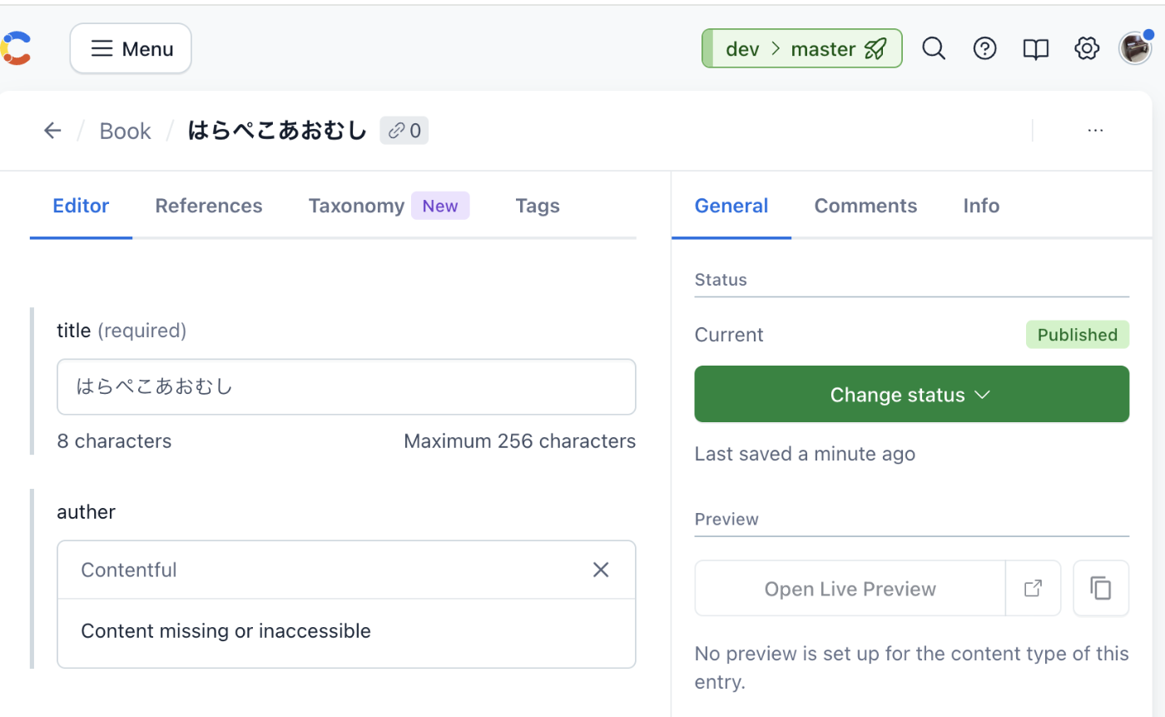Open live preview in new tab icon
Screen dimensions: 1165x717
(x=1033, y=589)
